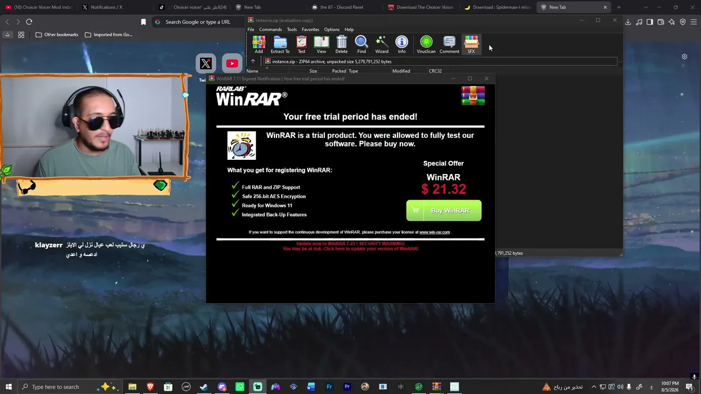Reload the current browser page
Viewport: 701px width, 394px height.
pyautogui.click(x=29, y=22)
